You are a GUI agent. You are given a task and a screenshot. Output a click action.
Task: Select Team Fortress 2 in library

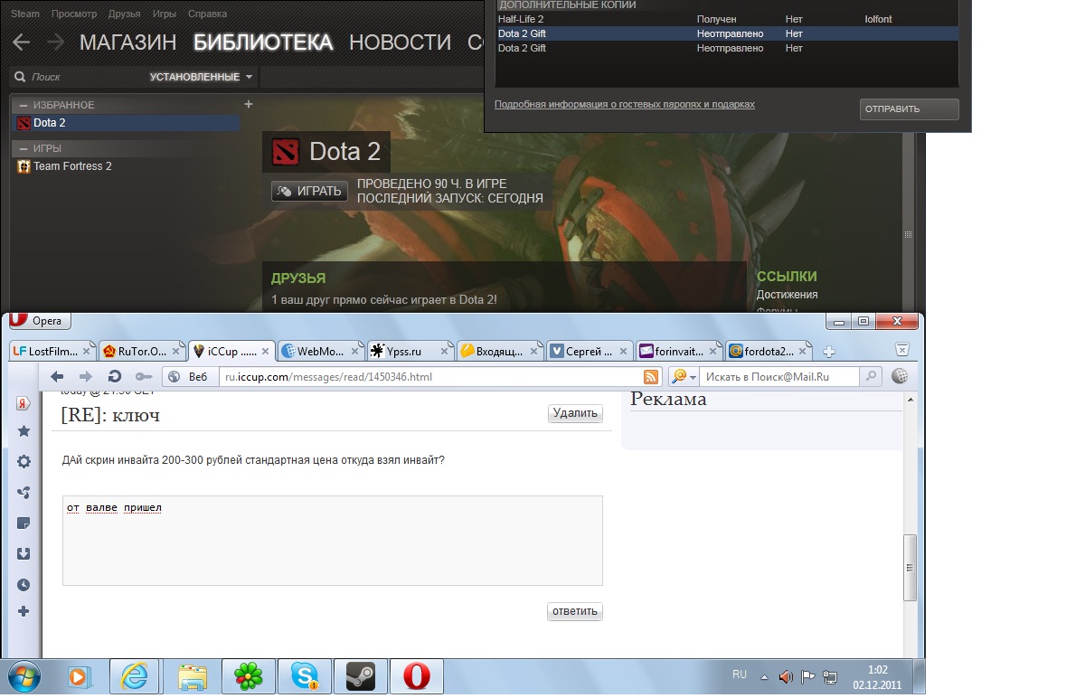point(126,166)
